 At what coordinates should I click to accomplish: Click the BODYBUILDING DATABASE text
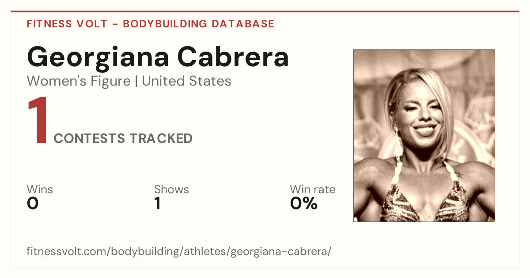coord(199,24)
